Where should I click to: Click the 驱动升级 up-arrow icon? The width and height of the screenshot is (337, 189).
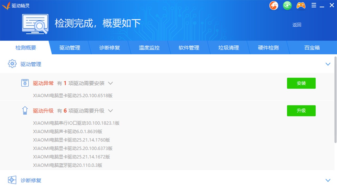click(x=25, y=111)
